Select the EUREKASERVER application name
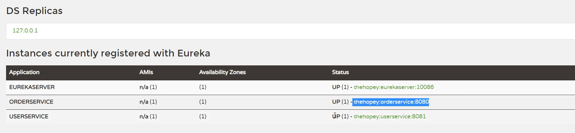Viewport: 575px width, 133px height. 32,87
